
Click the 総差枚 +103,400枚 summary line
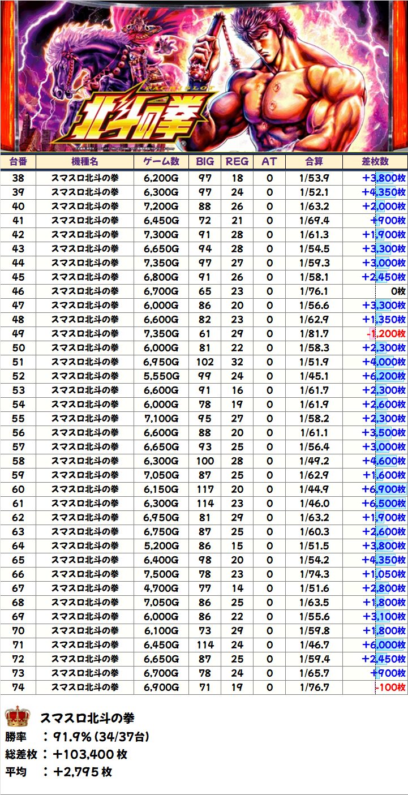[x=66, y=754]
